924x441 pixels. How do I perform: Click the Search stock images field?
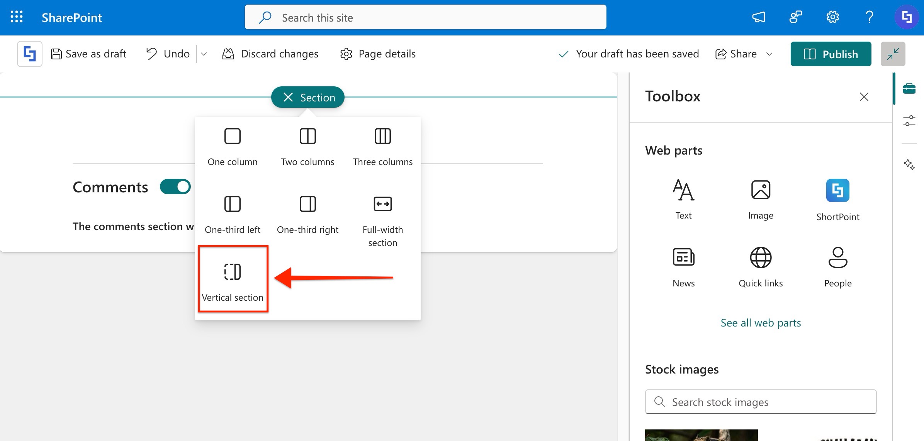point(760,402)
